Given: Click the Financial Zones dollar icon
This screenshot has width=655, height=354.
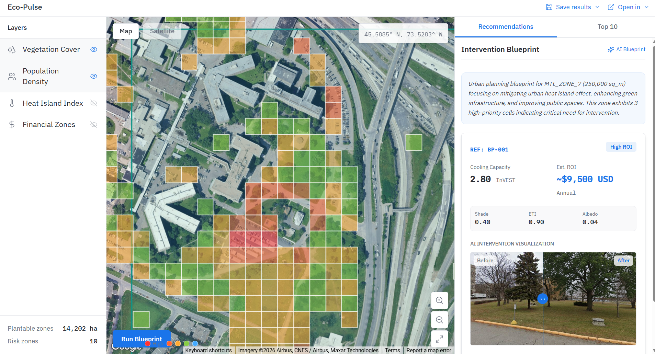Looking at the screenshot, I should (x=12, y=125).
